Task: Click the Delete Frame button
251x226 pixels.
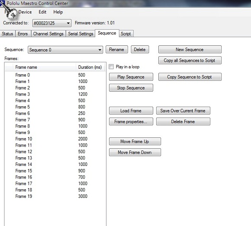Action: 183,121
